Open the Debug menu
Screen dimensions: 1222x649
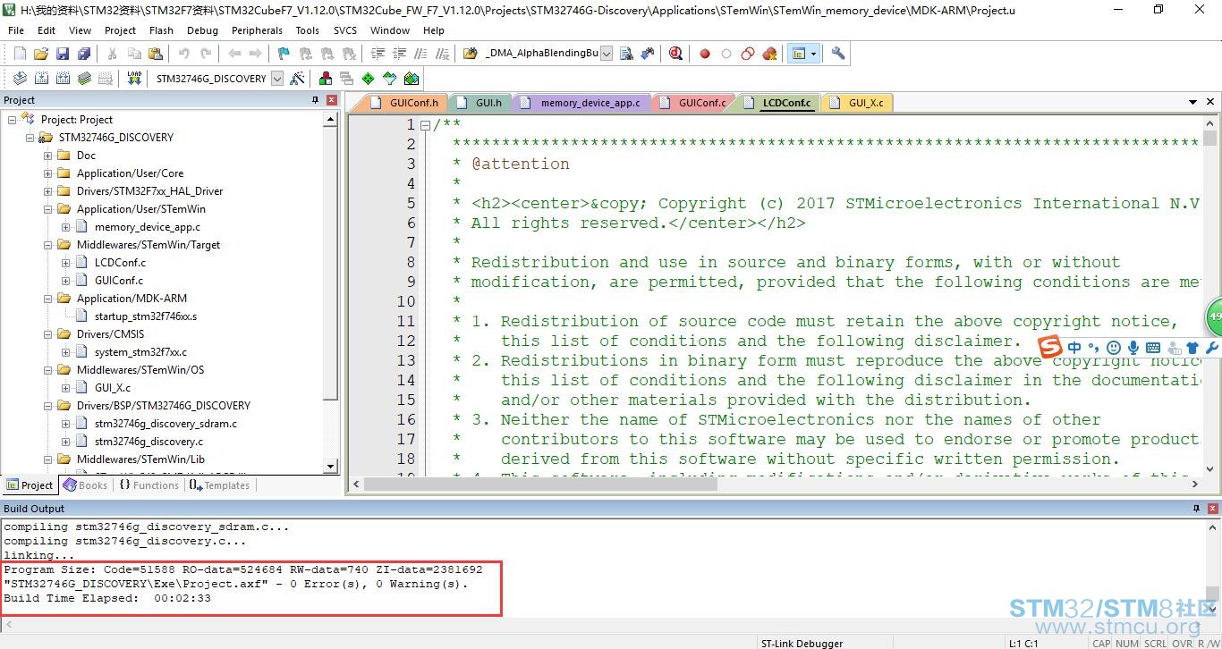pyautogui.click(x=203, y=30)
